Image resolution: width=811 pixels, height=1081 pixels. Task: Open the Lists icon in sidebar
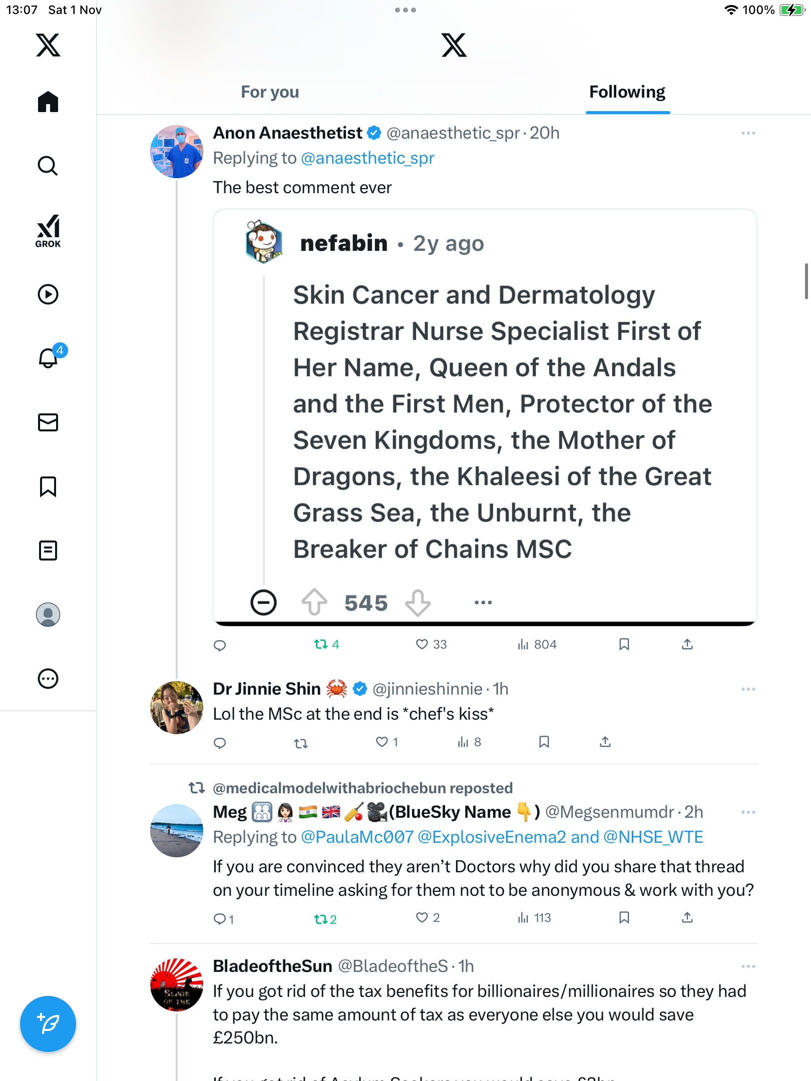click(48, 551)
